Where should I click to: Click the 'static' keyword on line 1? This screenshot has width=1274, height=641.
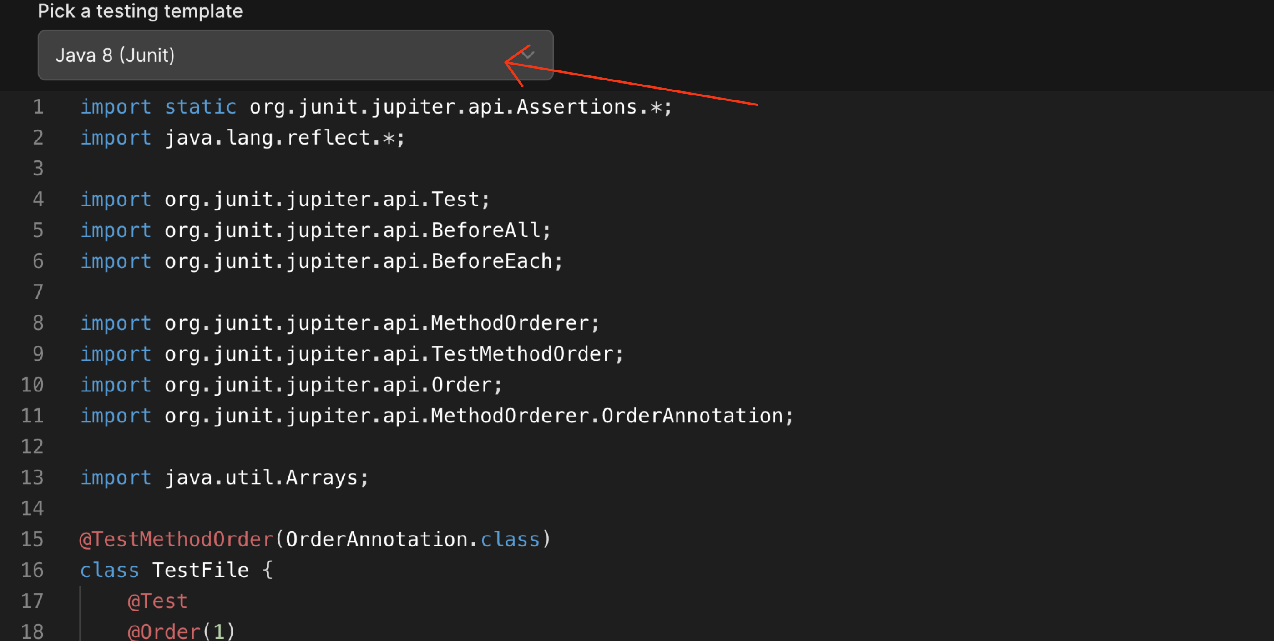tap(200, 107)
